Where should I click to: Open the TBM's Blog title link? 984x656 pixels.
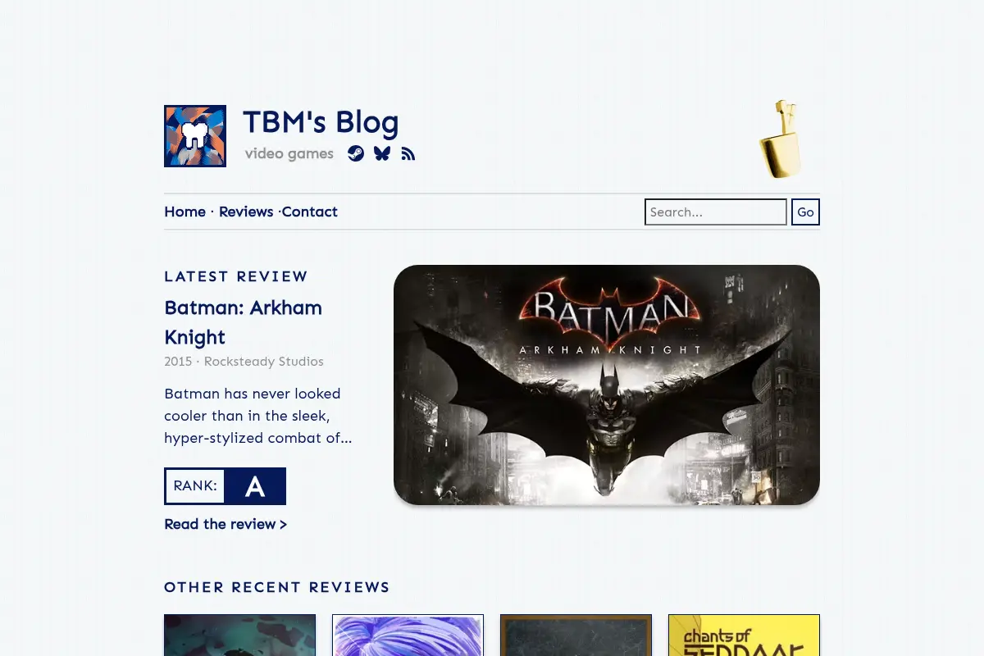pos(321,122)
